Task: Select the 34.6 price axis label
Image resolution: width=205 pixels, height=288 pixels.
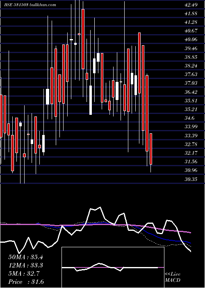Action: (189, 118)
